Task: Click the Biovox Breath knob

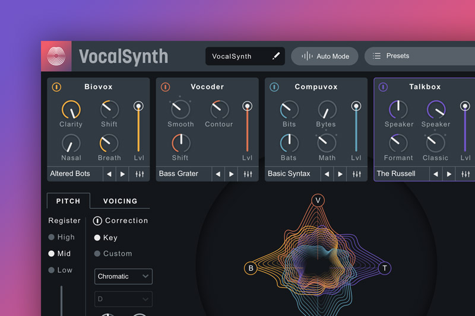Action: click(x=109, y=143)
